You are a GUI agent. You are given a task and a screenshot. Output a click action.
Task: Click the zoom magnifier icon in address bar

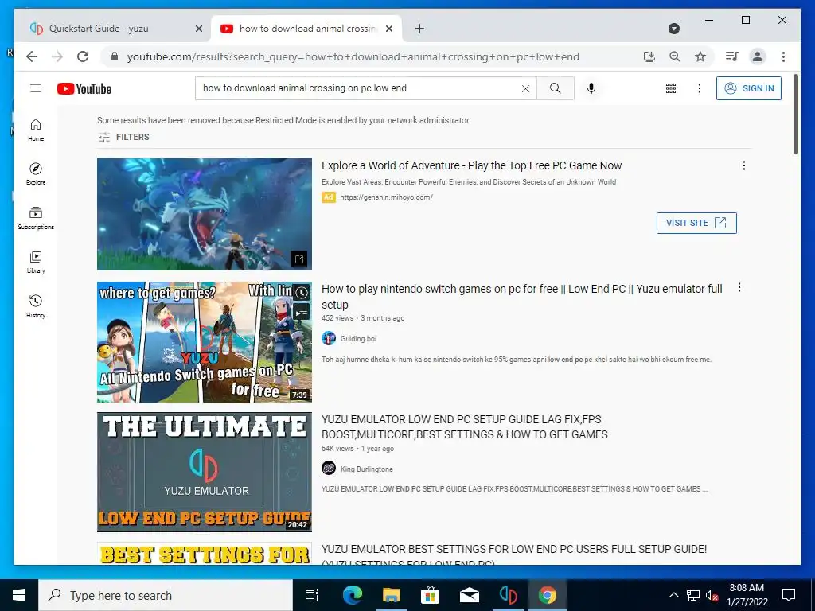(675, 56)
